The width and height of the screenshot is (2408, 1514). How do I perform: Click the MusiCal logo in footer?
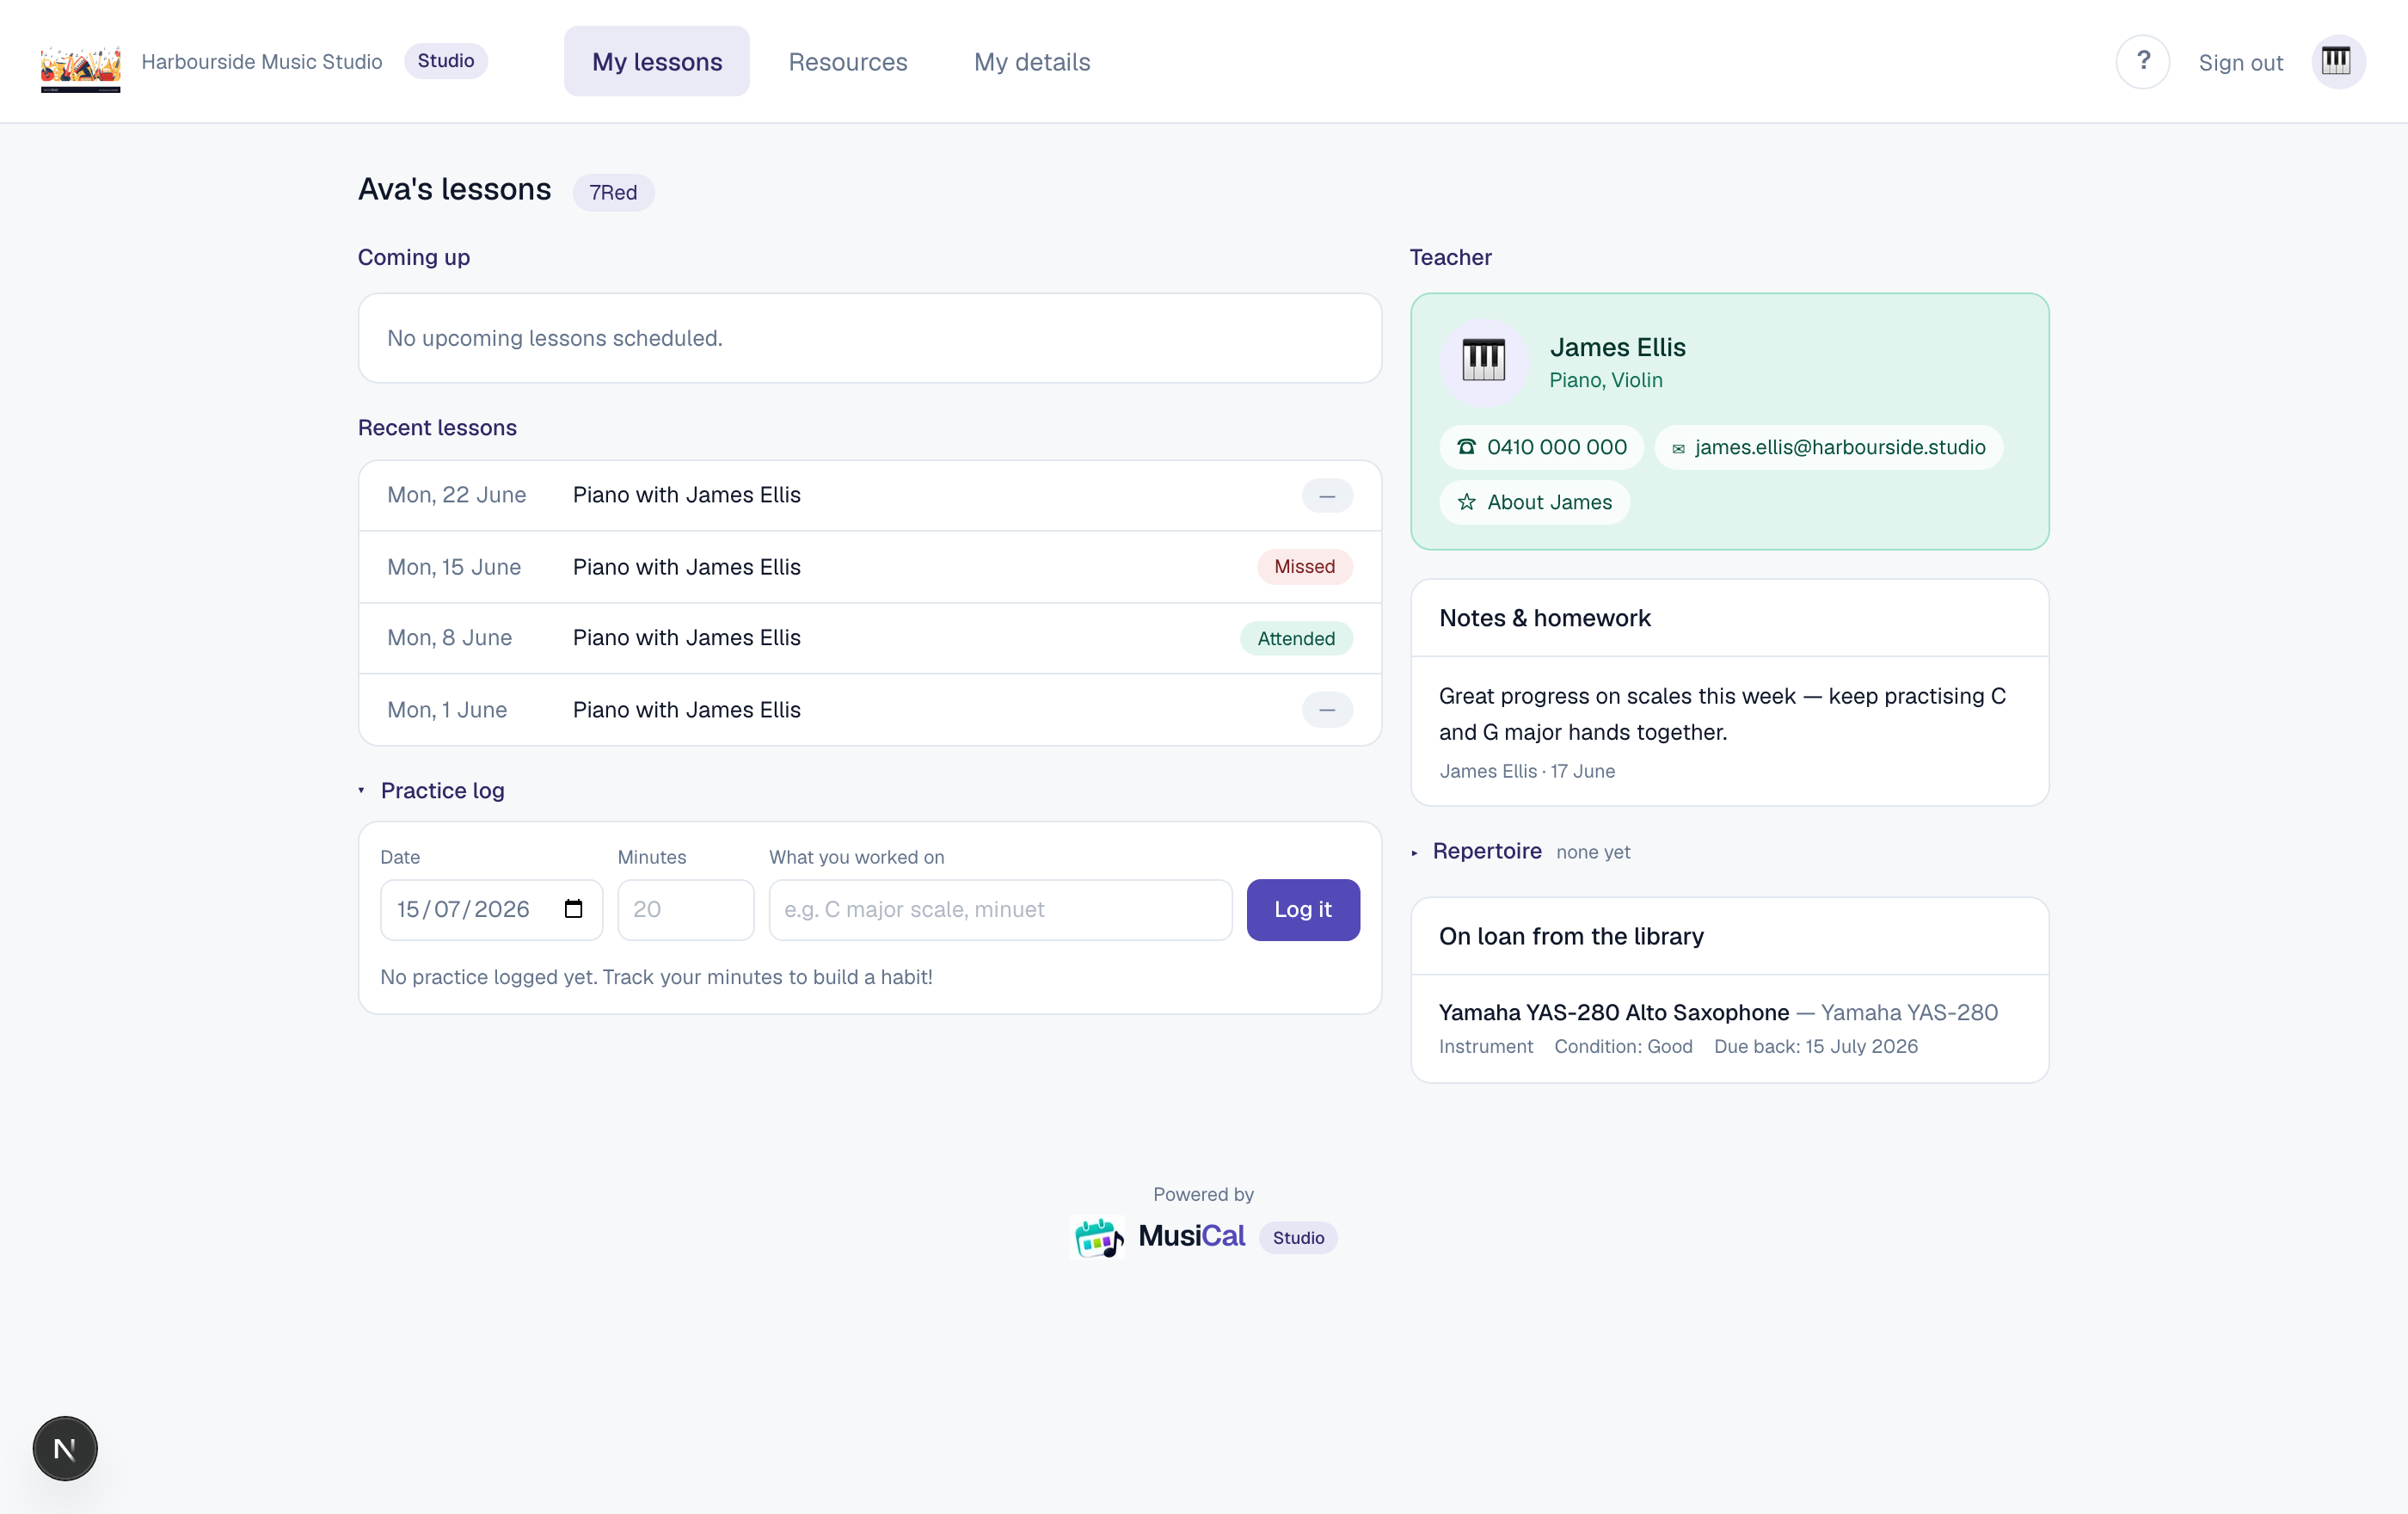(1159, 1237)
